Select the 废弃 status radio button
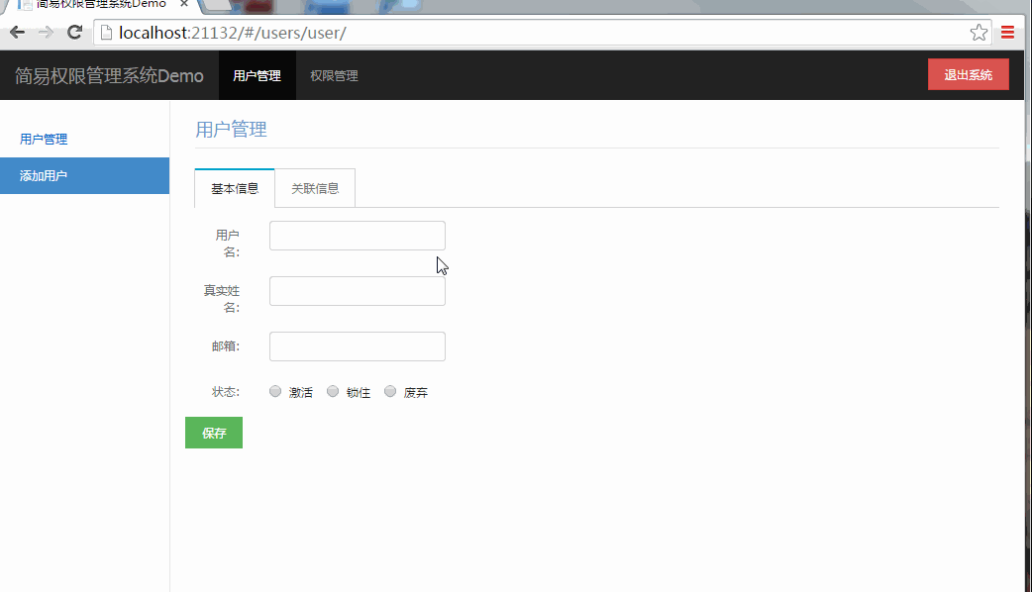 [390, 392]
